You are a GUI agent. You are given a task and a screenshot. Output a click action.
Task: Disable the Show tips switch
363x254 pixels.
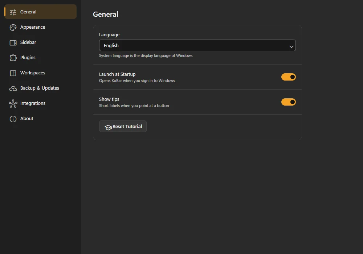point(289,102)
